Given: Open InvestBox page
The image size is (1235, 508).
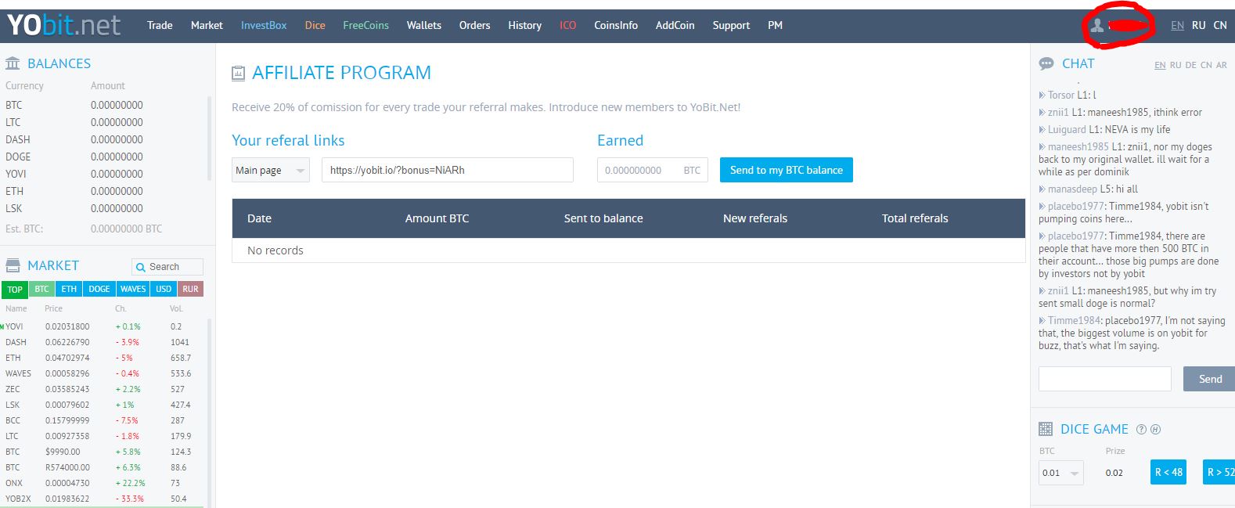Looking at the screenshot, I should point(264,25).
